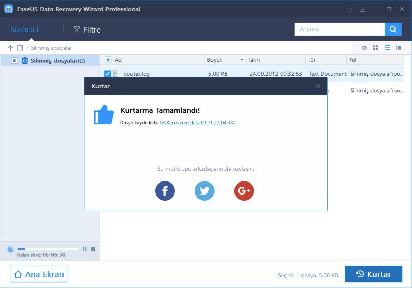Click the Twitter share icon
Viewport: 412px width, 288px height.
point(204,191)
